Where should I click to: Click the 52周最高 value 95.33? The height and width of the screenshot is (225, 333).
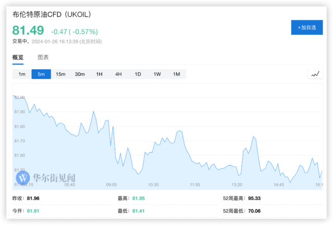(254, 198)
